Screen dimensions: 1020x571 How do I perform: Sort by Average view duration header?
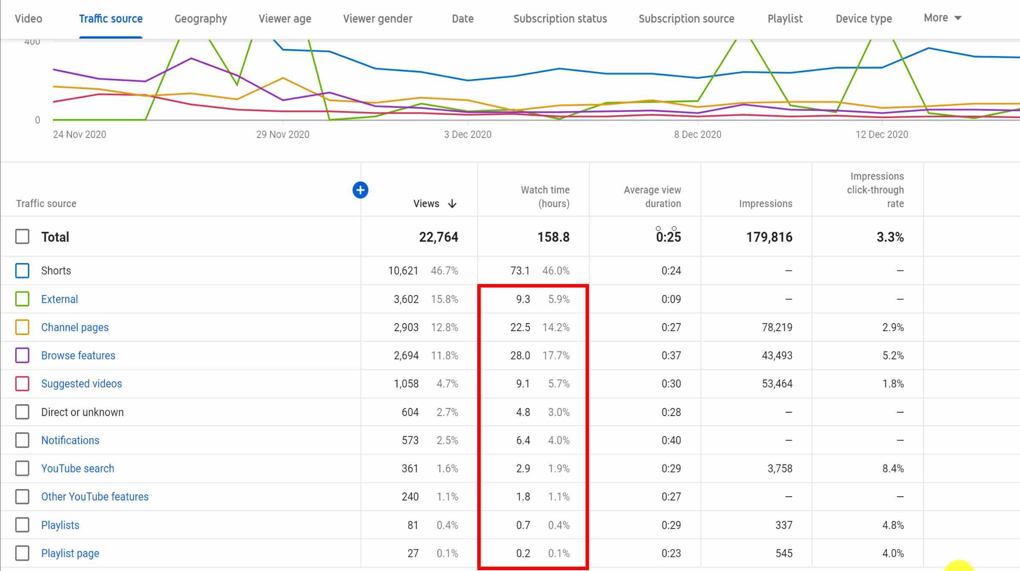tap(652, 197)
